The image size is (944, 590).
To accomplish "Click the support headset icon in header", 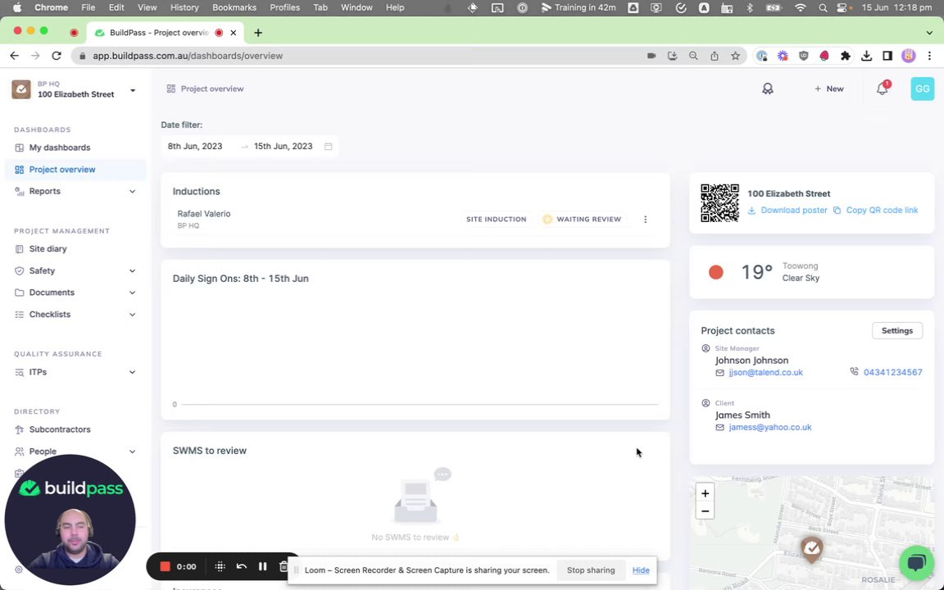I will 768,88.
